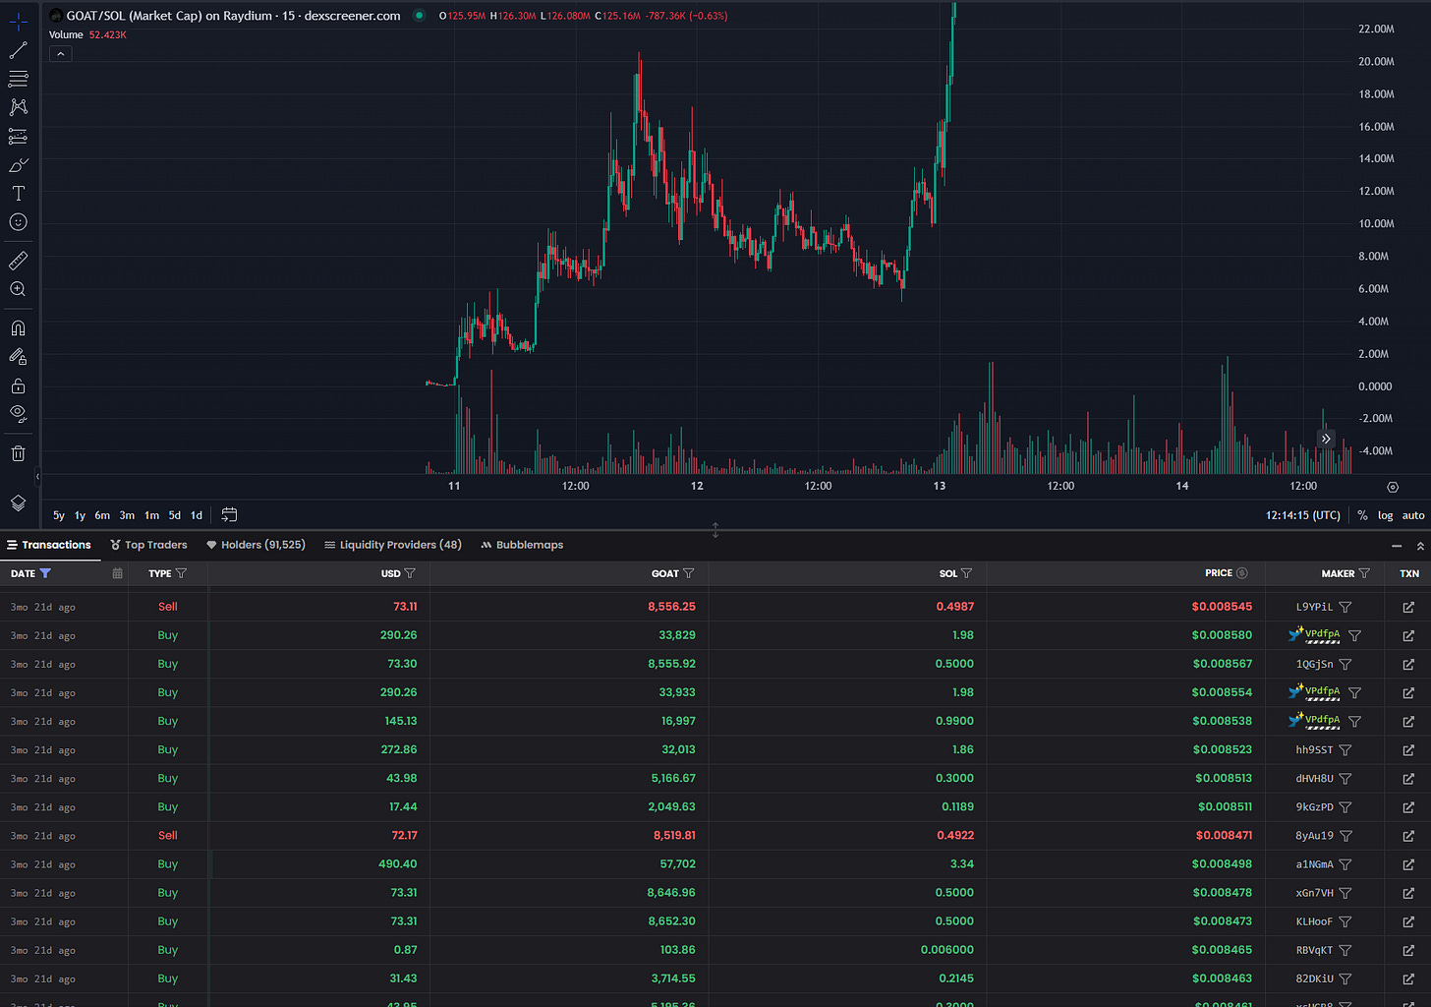
Task: Select the Text annotation tool
Action: [x=18, y=193]
